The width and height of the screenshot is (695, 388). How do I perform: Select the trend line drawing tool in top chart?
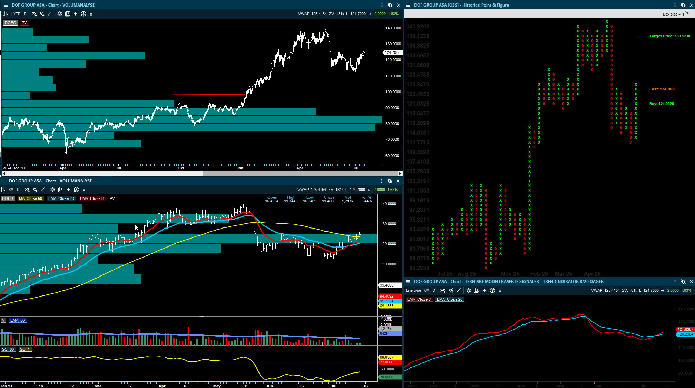(50, 14)
